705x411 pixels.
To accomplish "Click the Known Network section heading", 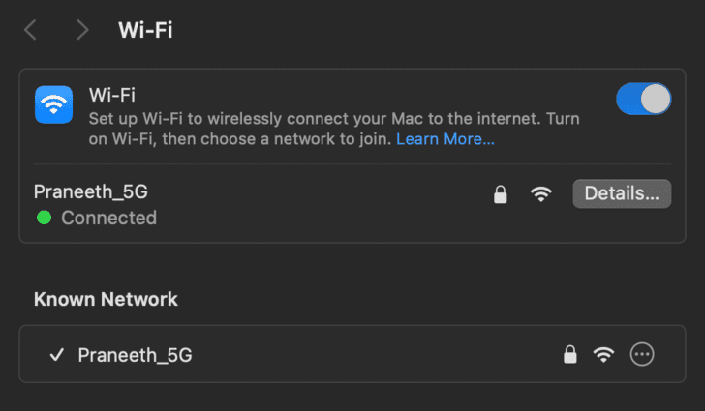I will tap(106, 299).
